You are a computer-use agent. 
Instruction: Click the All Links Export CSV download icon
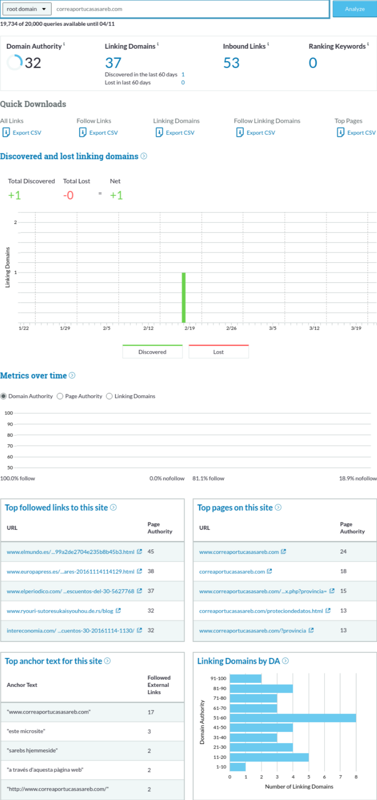click(6, 133)
